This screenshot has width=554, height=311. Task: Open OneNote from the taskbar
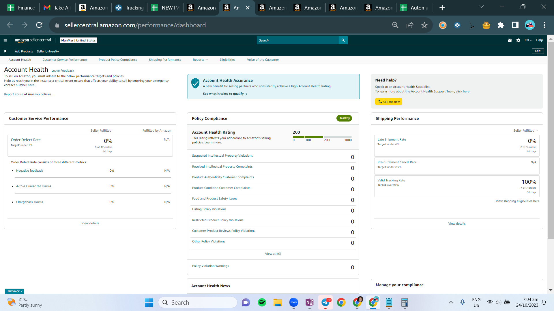tap(310, 302)
